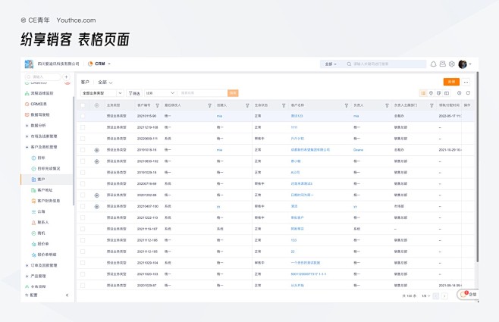Open the settings gear in the header
This screenshot has width=499, height=322.
[x=451, y=64]
